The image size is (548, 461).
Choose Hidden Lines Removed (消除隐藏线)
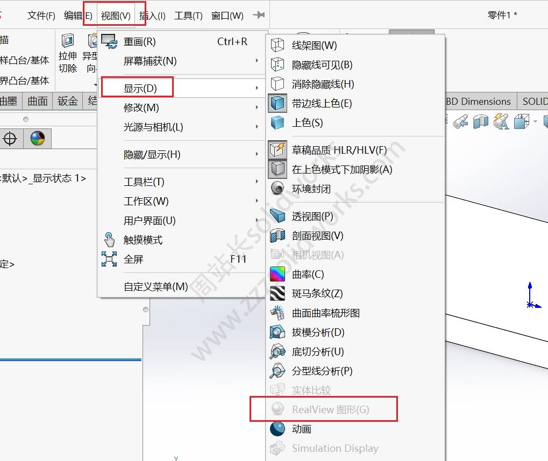click(355, 84)
